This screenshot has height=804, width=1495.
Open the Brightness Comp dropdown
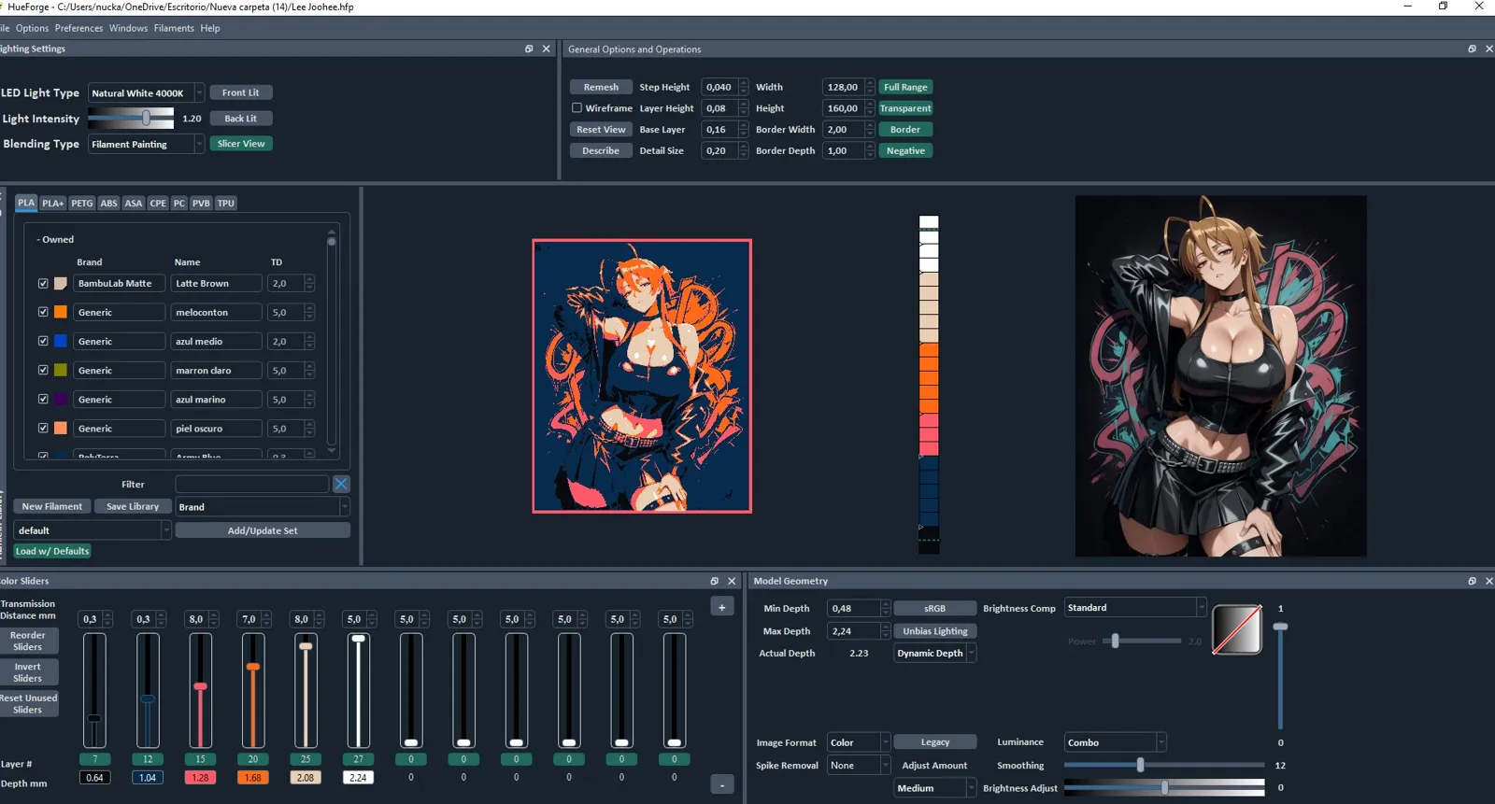pos(1135,608)
